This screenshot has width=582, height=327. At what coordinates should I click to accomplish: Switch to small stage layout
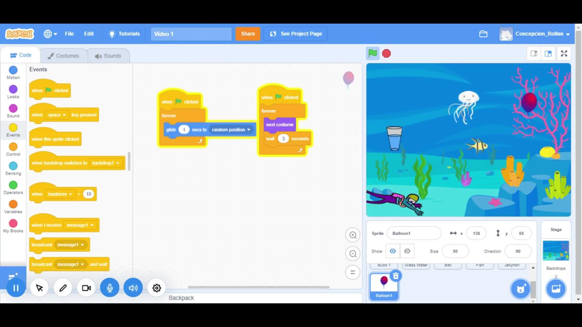534,54
